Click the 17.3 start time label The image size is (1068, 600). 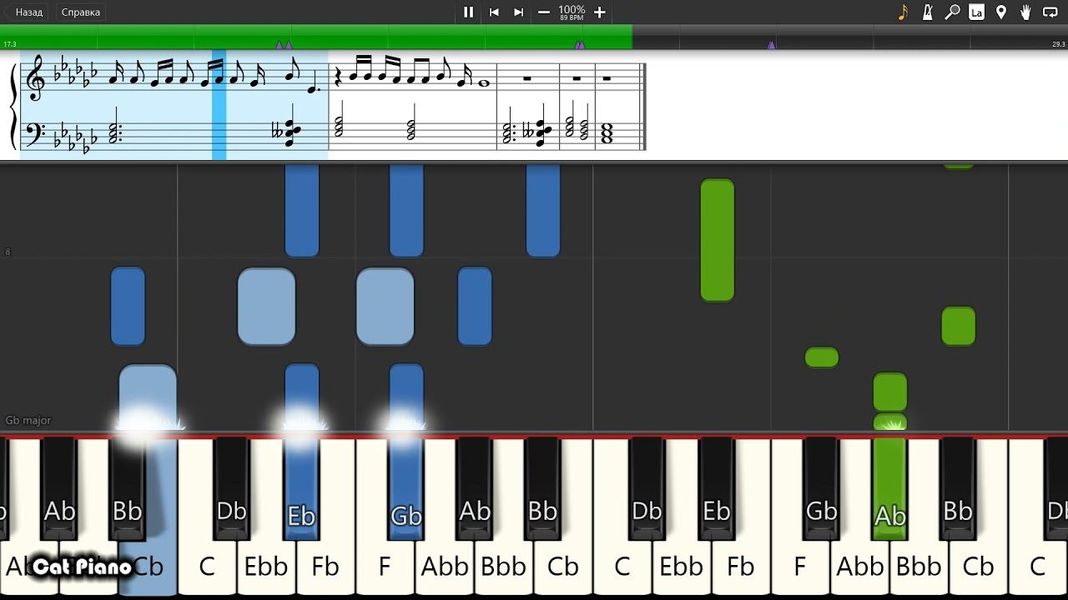point(9,44)
